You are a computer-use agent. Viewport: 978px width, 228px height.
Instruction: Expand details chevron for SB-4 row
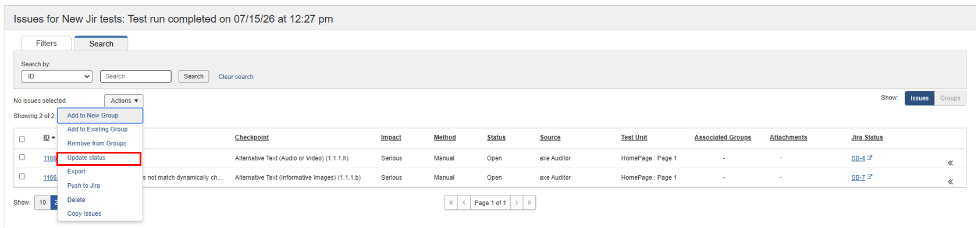coord(950,163)
